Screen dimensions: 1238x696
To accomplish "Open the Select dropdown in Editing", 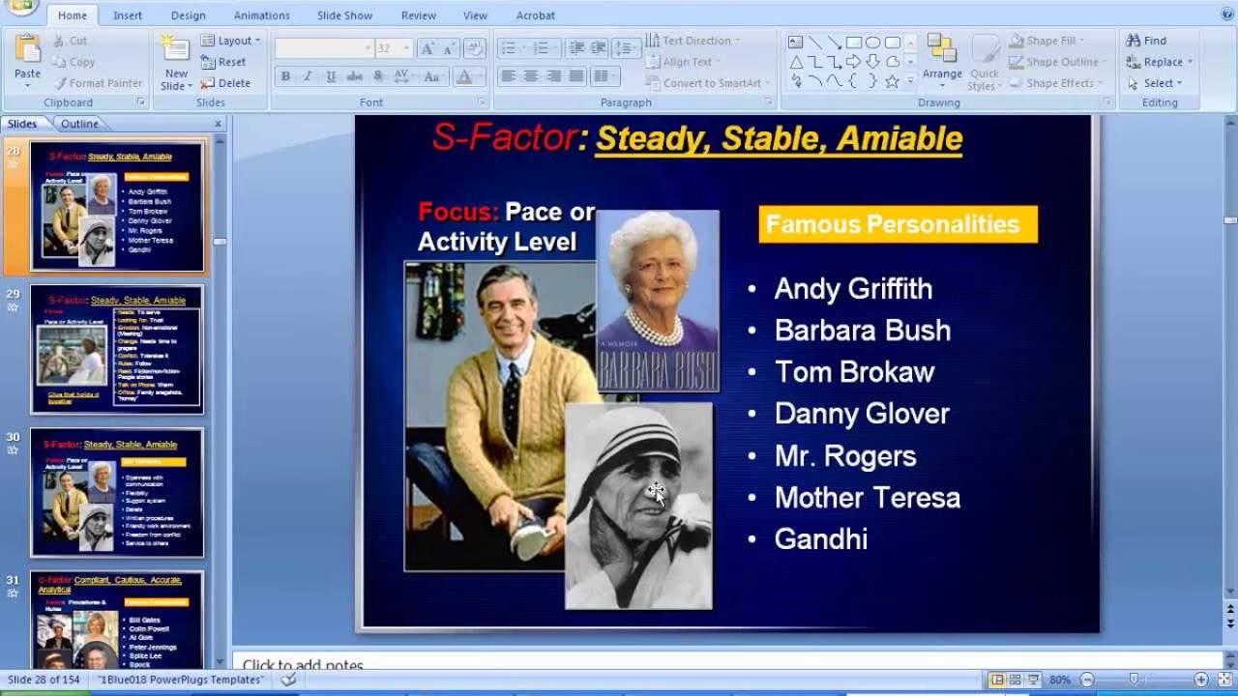I will 1155,83.
